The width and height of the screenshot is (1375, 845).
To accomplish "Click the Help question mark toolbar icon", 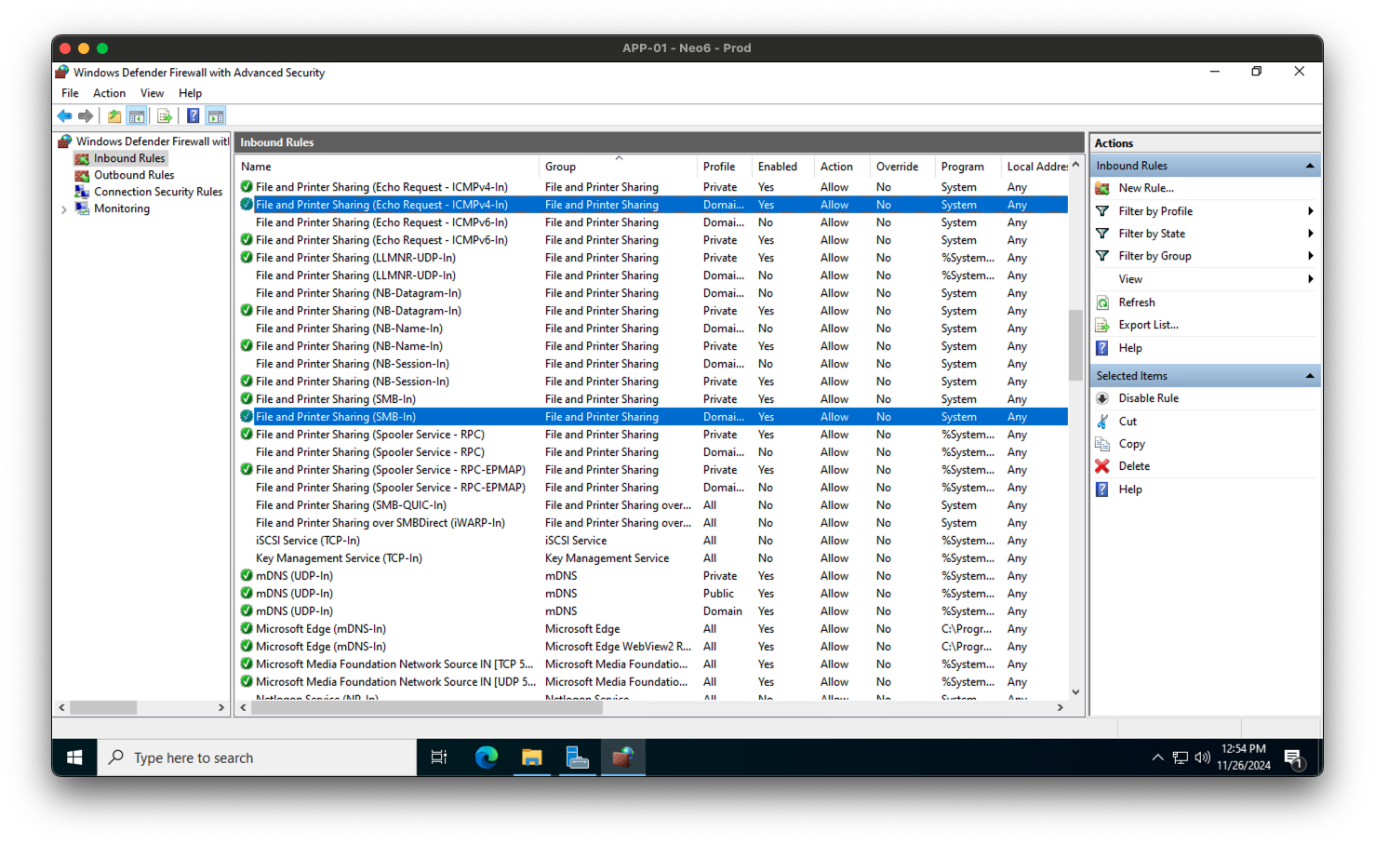I will tap(193, 115).
